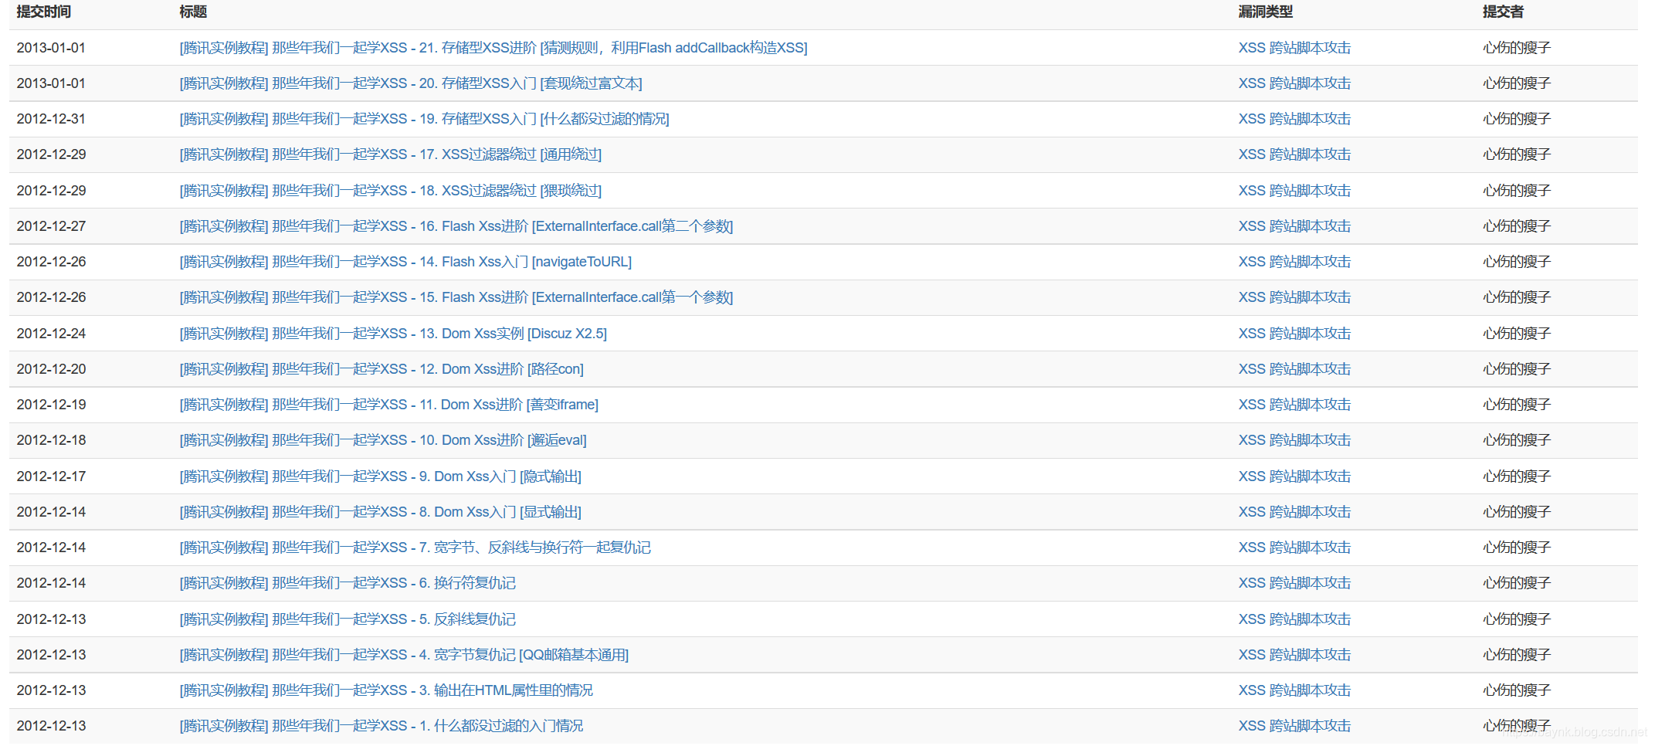Open the "10. Dom Xss进阶 [邂逅eval]" tutorial

382,439
